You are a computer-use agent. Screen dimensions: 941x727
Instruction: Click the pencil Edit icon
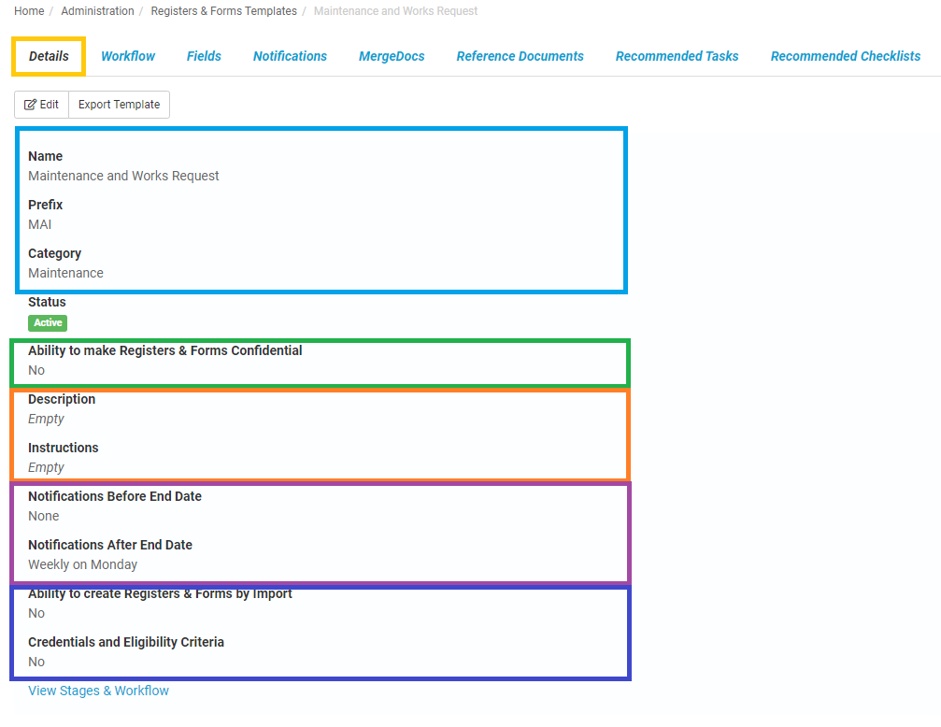tap(30, 105)
